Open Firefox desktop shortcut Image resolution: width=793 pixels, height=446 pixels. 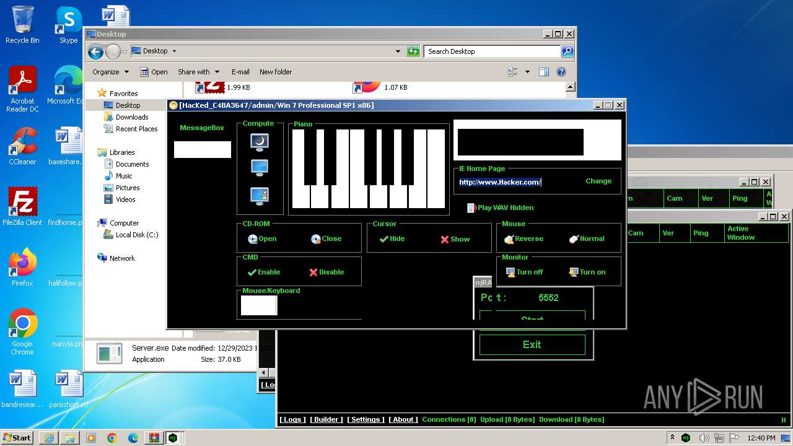pyautogui.click(x=22, y=267)
